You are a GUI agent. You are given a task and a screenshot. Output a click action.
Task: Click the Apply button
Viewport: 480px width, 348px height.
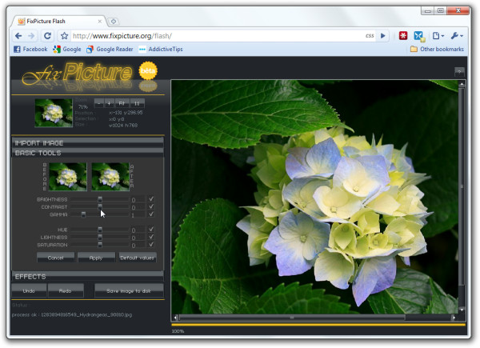[x=96, y=258]
